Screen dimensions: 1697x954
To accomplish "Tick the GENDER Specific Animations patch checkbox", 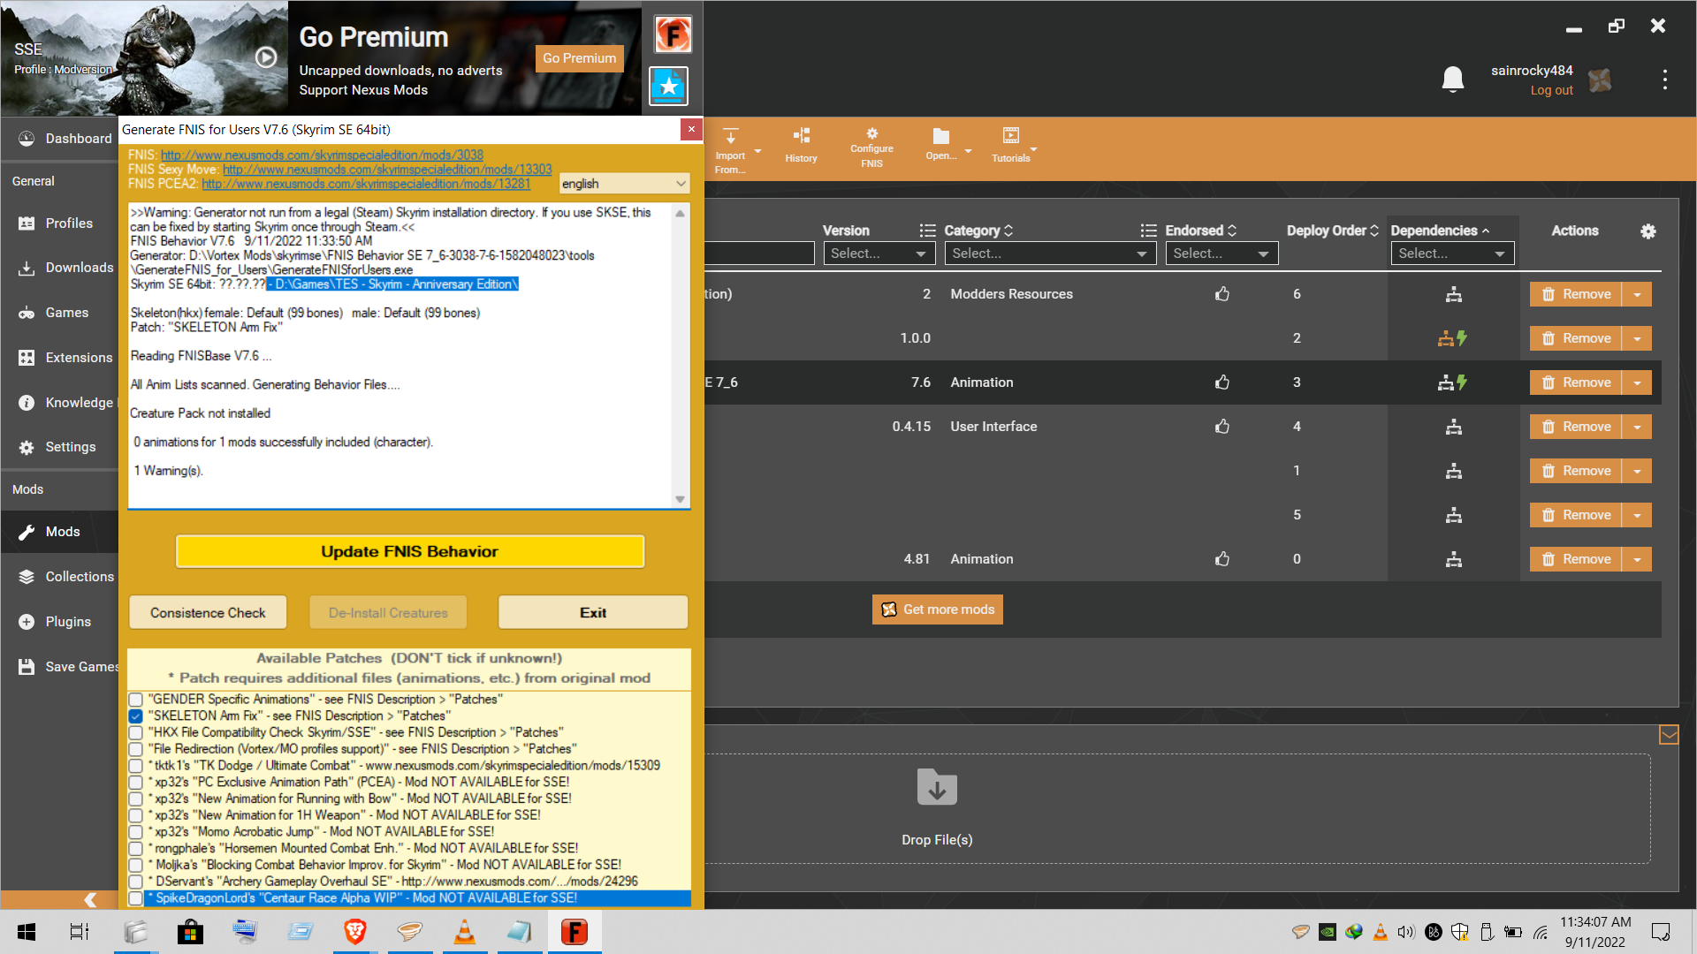I will click(x=136, y=700).
